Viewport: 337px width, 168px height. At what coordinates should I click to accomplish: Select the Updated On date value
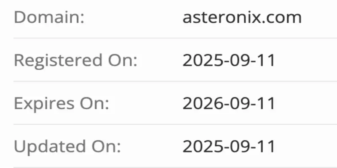point(229,146)
